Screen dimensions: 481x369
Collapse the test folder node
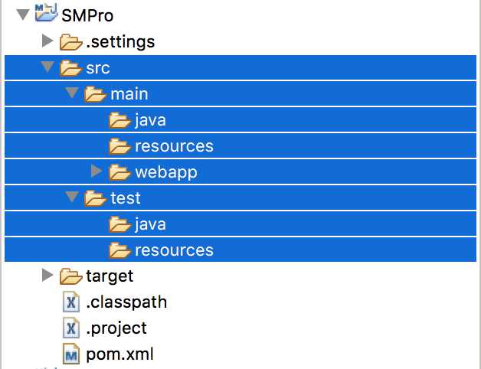pos(72,198)
